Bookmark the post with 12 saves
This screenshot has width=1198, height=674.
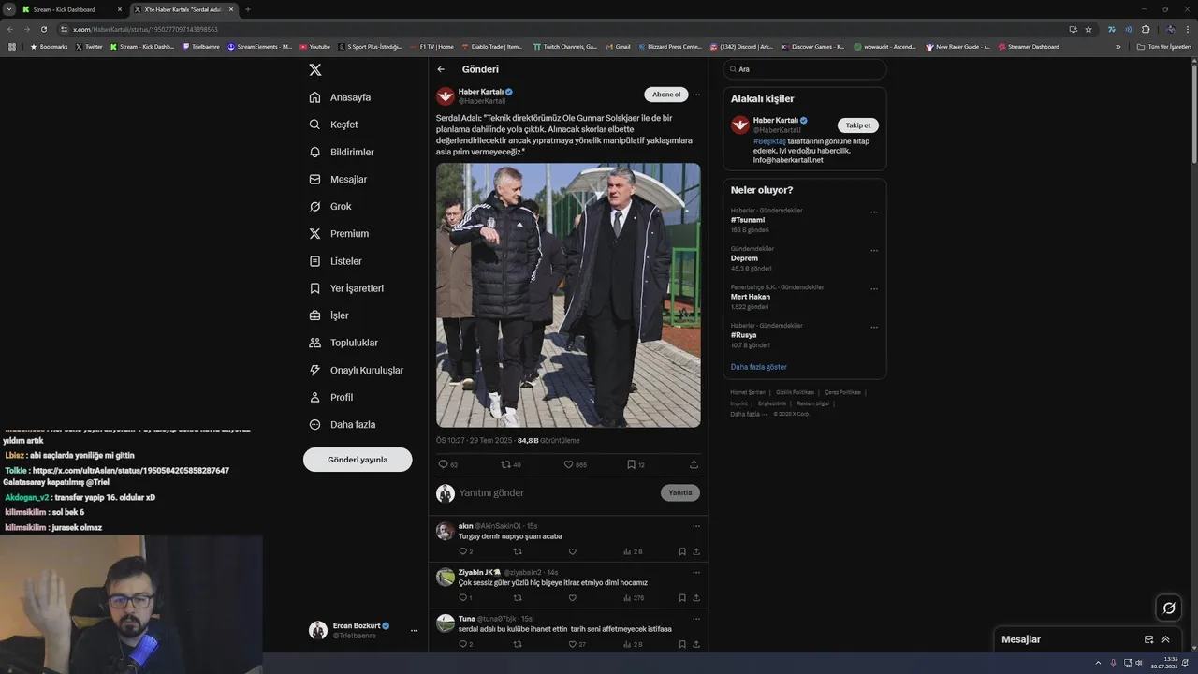click(x=636, y=464)
